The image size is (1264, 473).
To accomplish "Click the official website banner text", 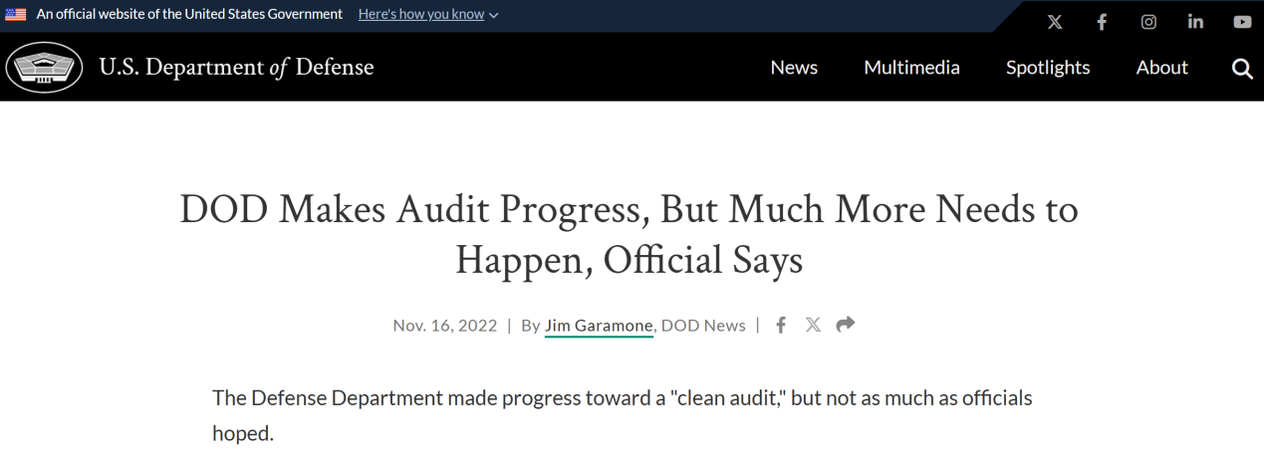I will 189,14.
